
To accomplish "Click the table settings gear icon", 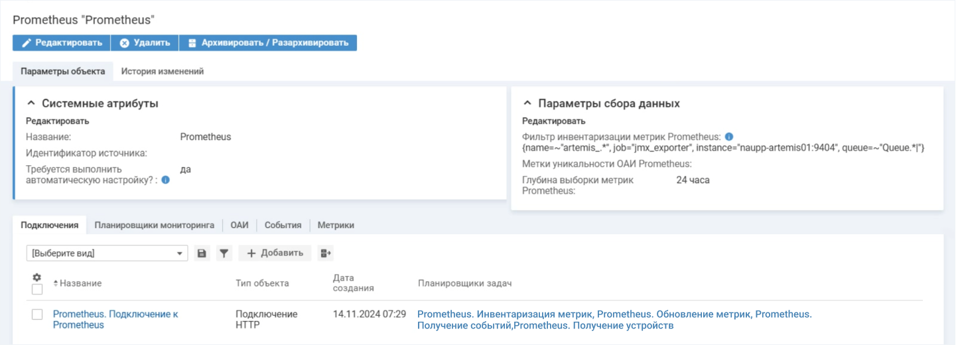I will point(37,277).
